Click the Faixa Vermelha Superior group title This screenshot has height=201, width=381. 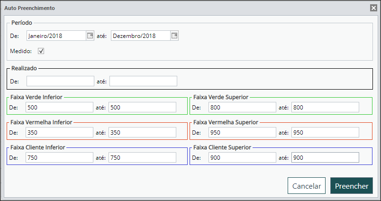pos(226,122)
